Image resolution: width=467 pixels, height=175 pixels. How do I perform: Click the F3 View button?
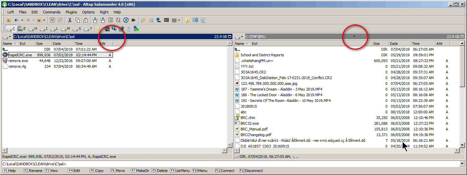[51, 171]
